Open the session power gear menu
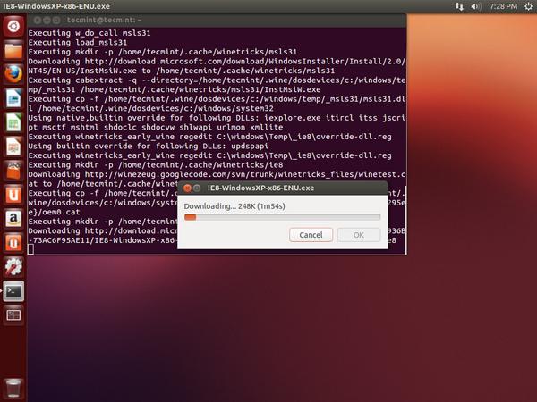537x402 pixels. [x=528, y=6]
